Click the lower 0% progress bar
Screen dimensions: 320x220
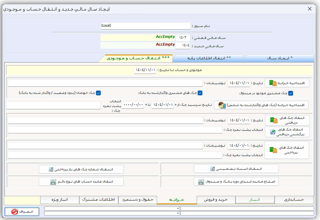[x=179, y=213]
